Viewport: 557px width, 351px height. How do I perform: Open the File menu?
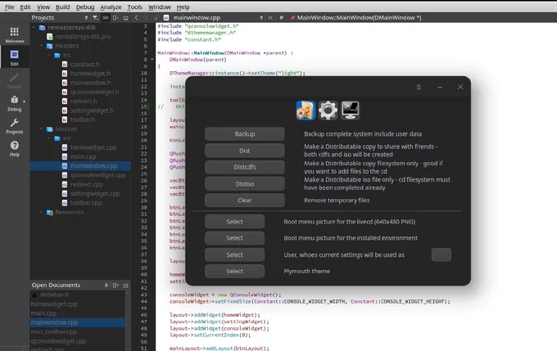point(9,7)
